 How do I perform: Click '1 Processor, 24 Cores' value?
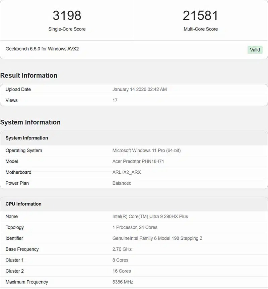(135, 227)
